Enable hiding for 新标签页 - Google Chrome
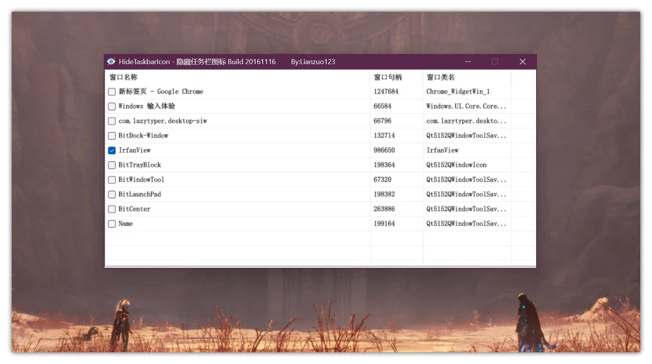The image size is (652, 364). [x=112, y=91]
